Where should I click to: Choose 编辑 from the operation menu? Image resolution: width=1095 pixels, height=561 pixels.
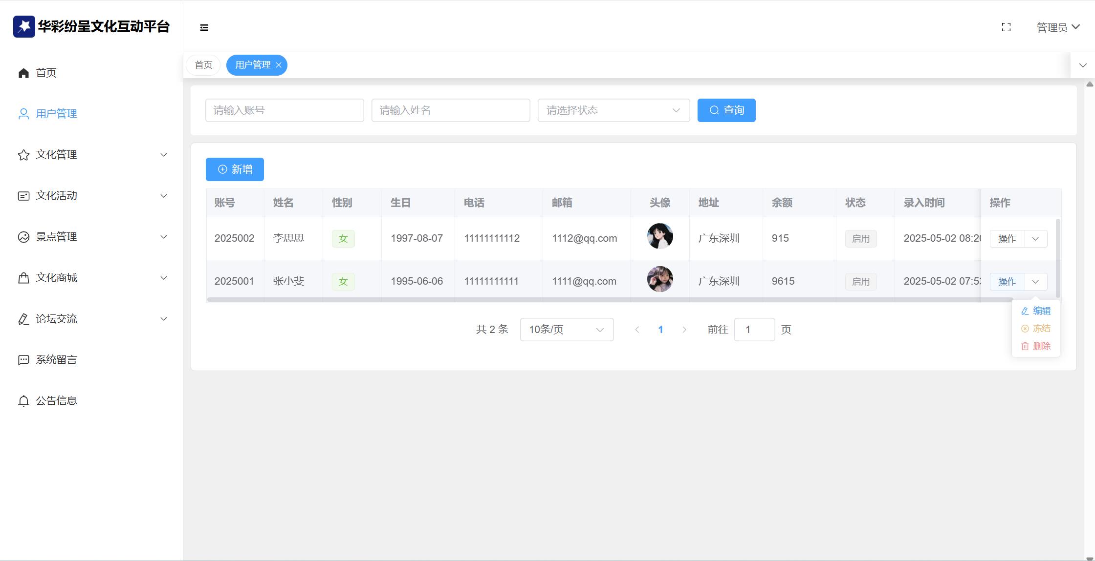(1036, 311)
